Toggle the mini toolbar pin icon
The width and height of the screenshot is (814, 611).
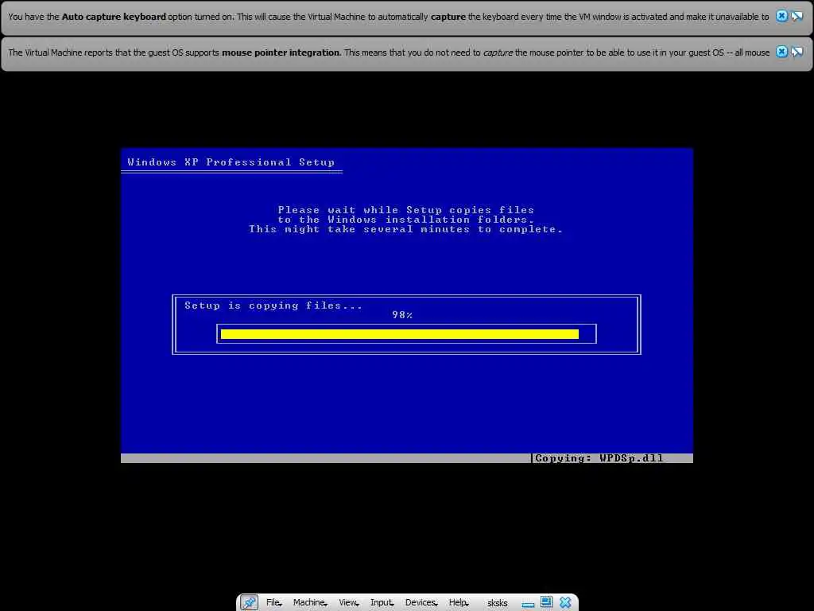(x=249, y=603)
